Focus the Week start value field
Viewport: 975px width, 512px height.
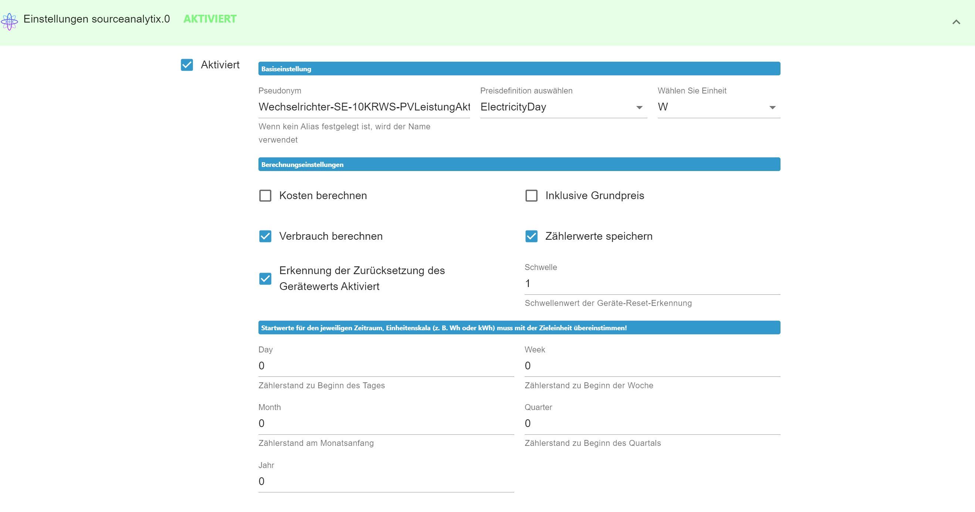(652, 366)
